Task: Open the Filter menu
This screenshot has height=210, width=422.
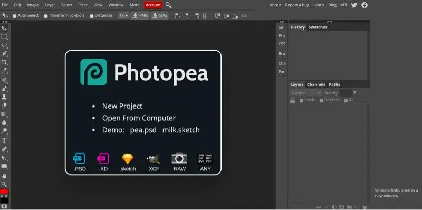Action: point(83,5)
